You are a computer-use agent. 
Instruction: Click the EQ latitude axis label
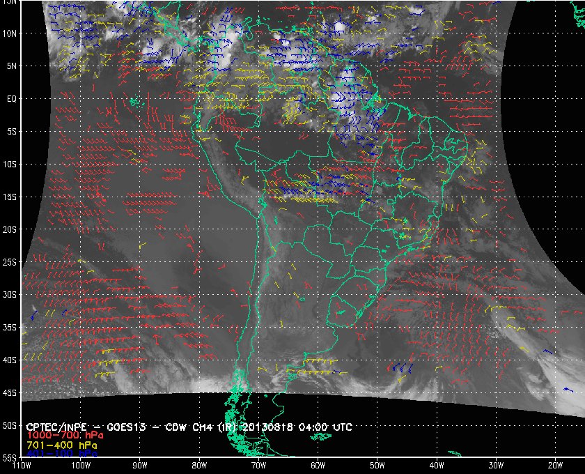(12, 99)
